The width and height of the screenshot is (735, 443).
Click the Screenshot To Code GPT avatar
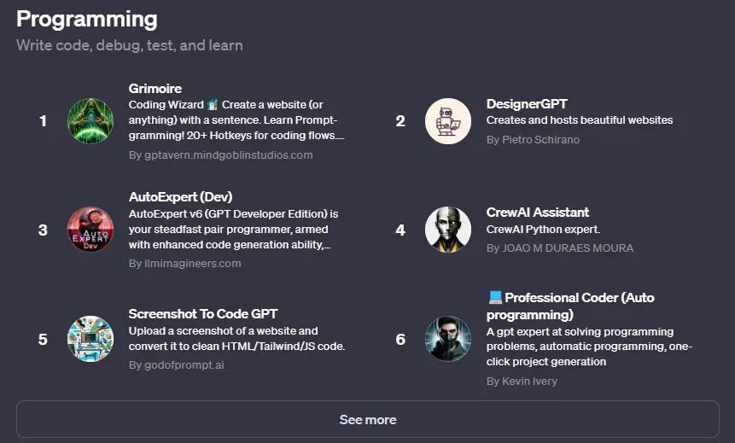tap(90, 339)
